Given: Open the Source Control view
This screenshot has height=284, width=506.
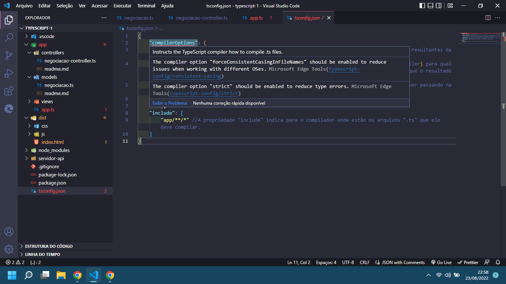Looking at the screenshot, I should 9,55.
